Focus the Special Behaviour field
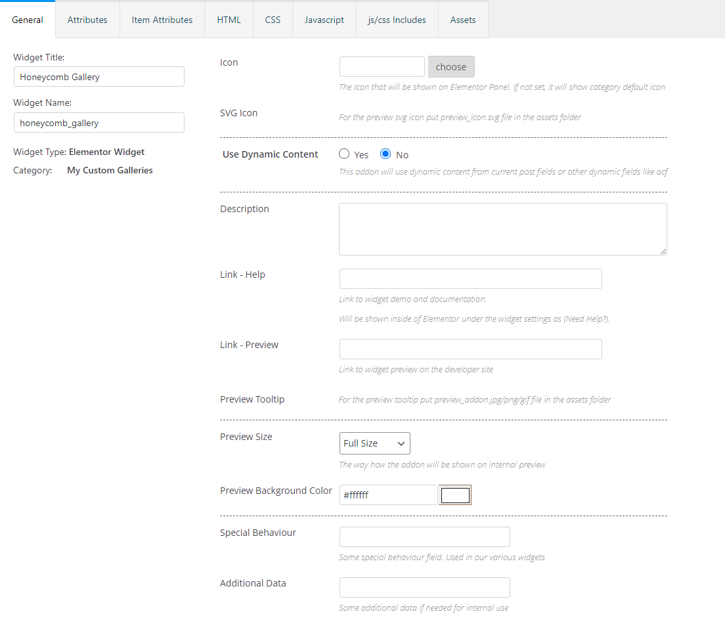Viewport: 725px width, 641px height. click(424, 537)
